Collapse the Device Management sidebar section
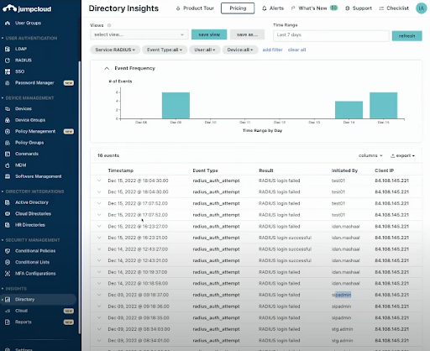The height and width of the screenshot is (351, 430). (3, 98)
